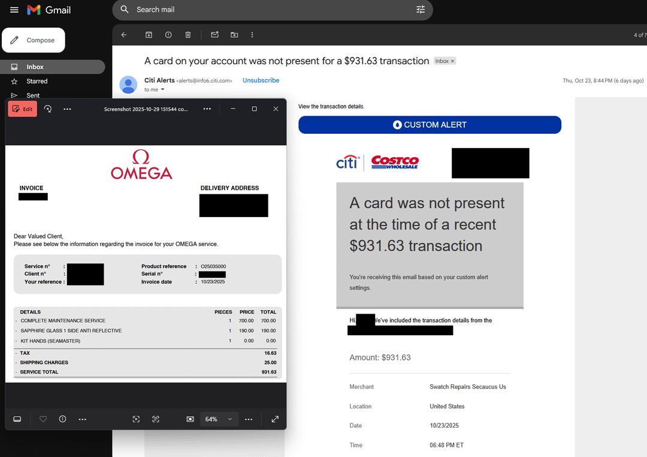647x457 pixels.
Task: Open the 64% zoom level dropdown
Action: pyautogui.click(x=219, y=419)
